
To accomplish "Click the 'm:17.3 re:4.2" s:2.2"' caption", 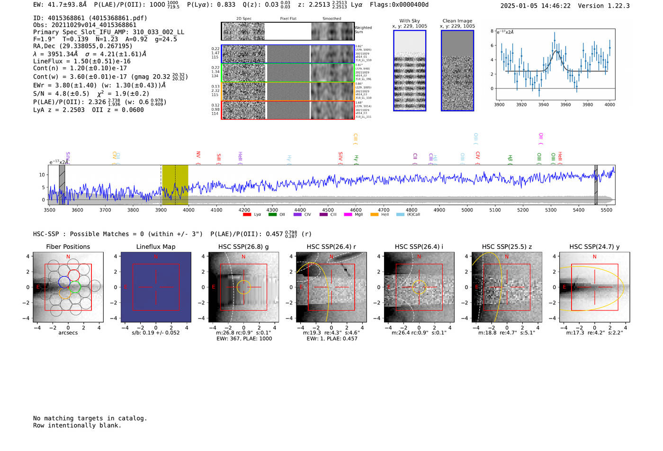I will tap(595, 333).
